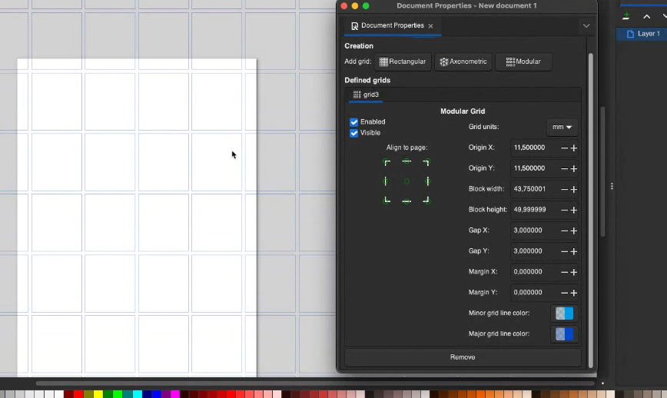
Task: Decrease Margin X with minus button
Action: click(x=564, y=272)
